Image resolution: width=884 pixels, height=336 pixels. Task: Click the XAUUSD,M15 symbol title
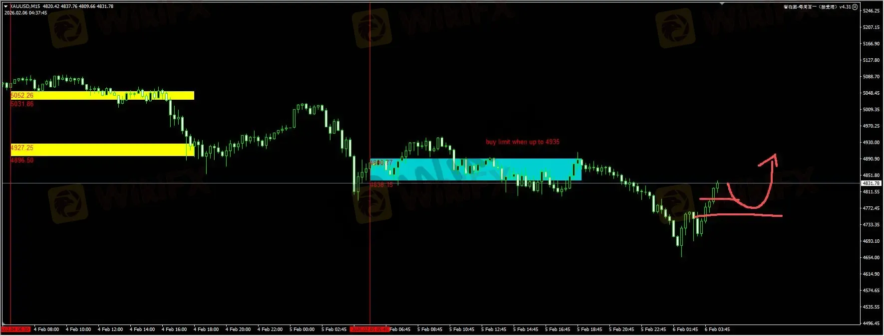tap(25, 6)
